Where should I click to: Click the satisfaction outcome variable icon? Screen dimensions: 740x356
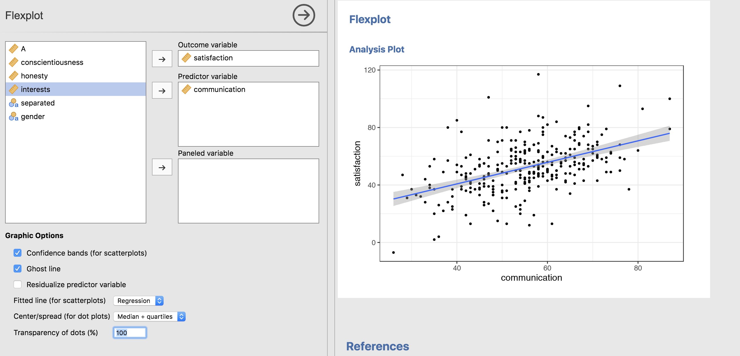pos(187,58)
